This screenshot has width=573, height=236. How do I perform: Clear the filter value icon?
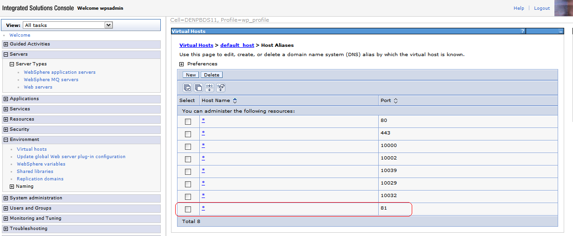221,88
